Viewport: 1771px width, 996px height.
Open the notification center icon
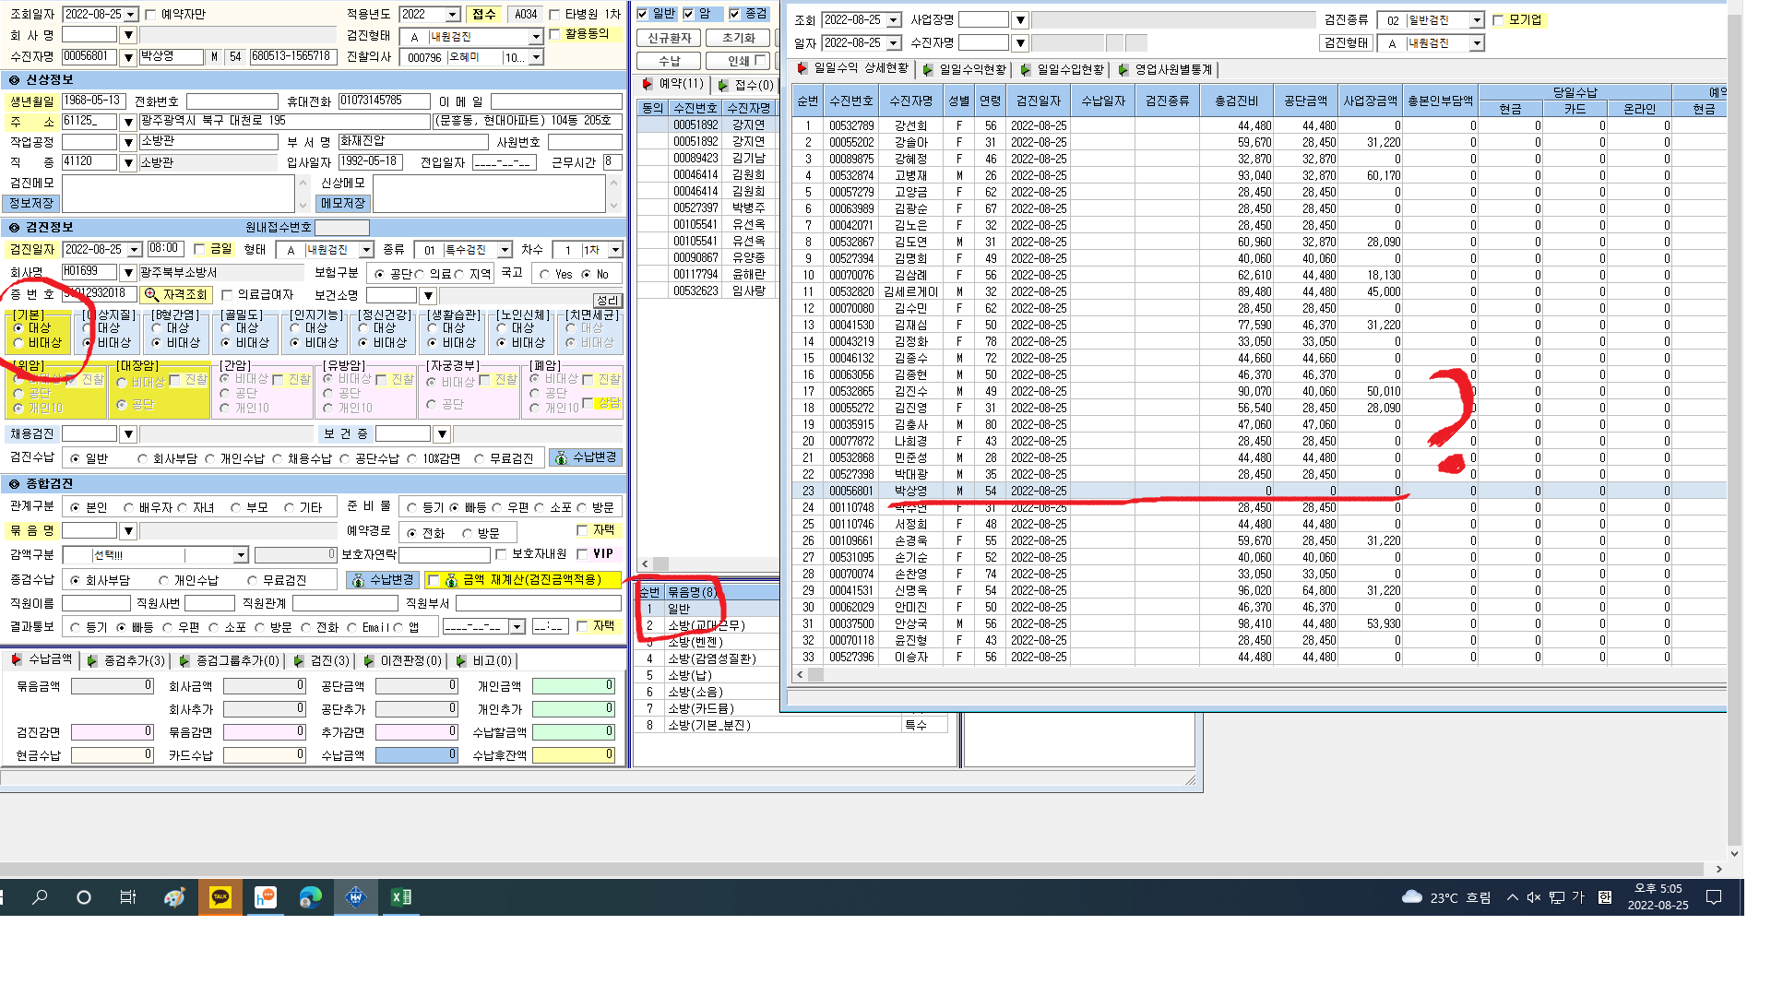coord(1714,897)
